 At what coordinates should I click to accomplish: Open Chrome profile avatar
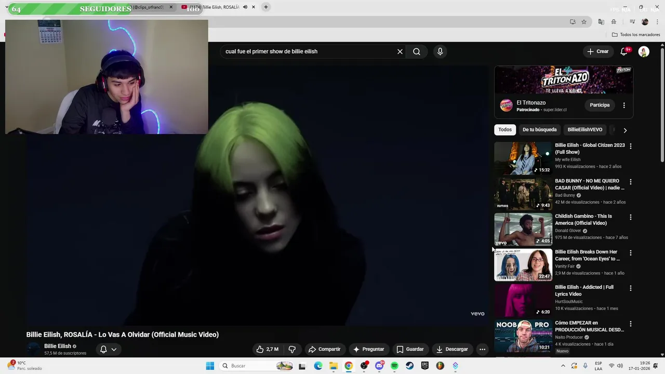(645, 22)
